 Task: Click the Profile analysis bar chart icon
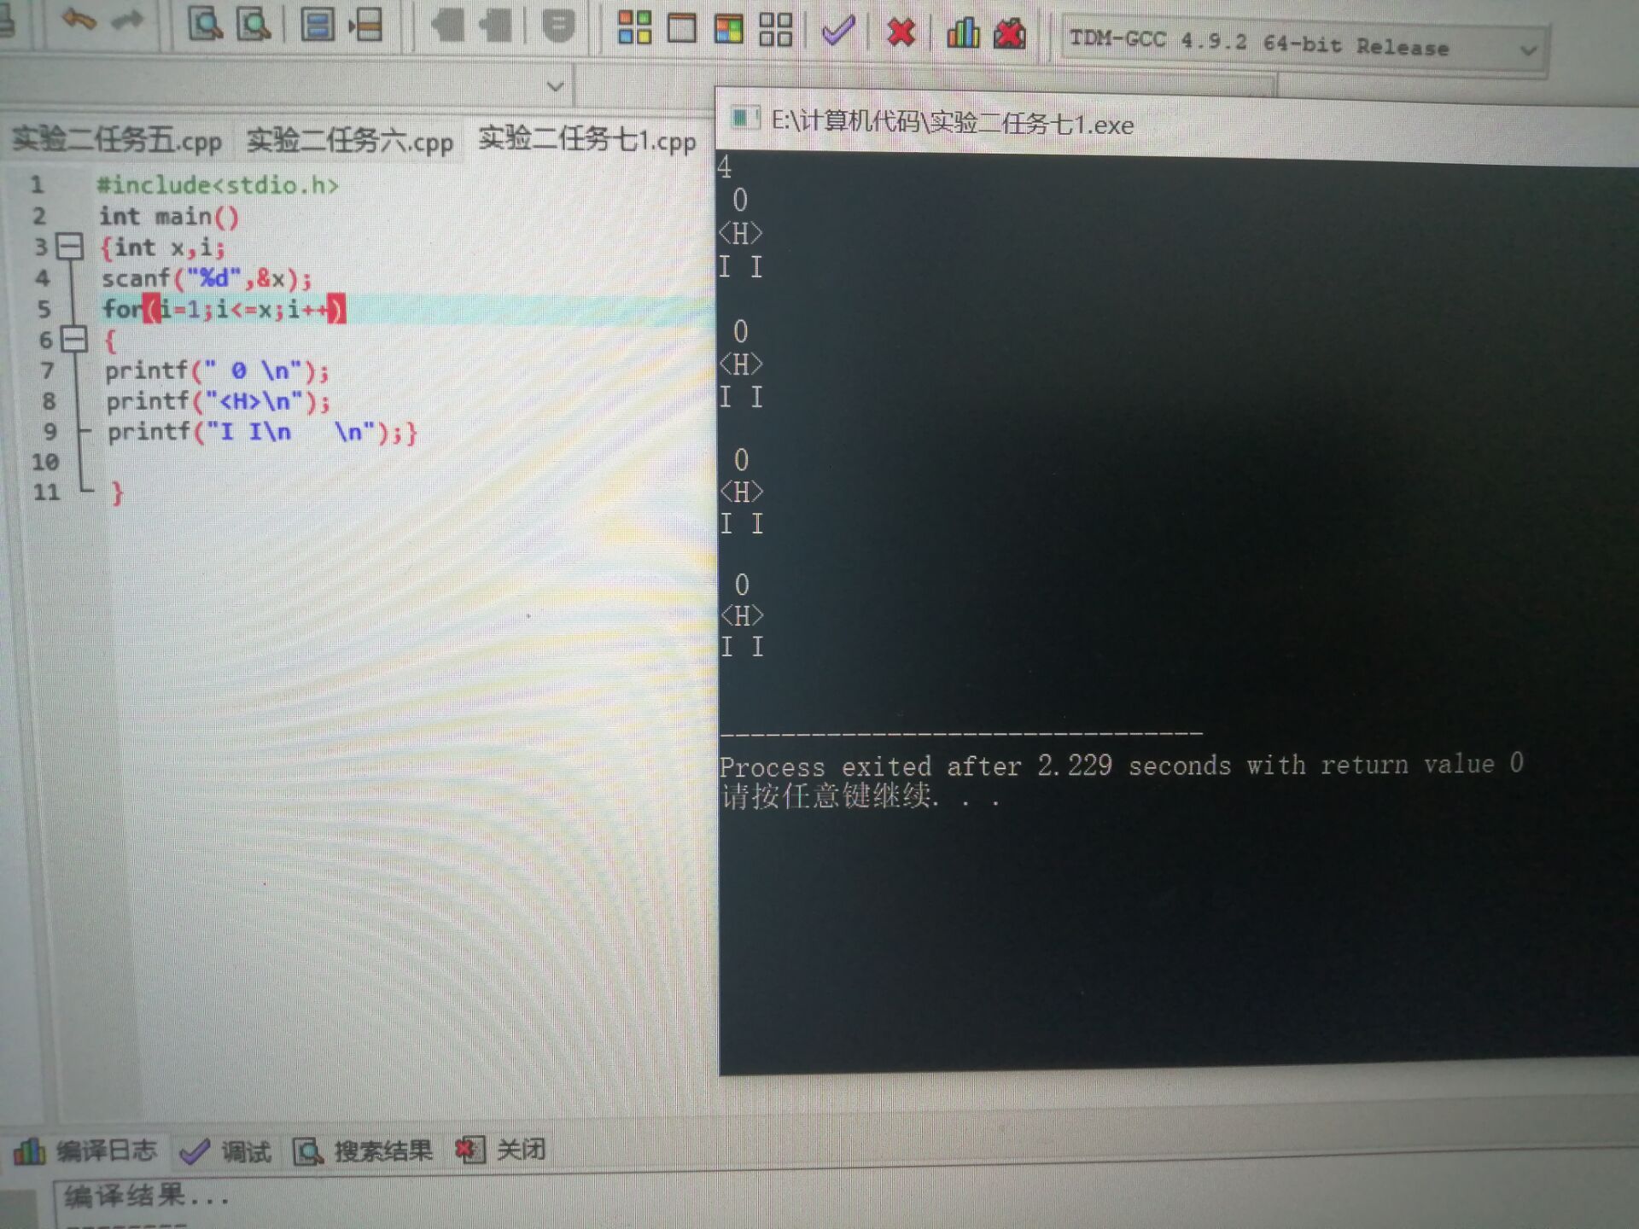click(963, 33)
